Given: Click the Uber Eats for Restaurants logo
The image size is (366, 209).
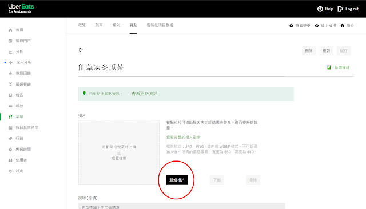Looking at the screenshot, I should click(21, 9).
